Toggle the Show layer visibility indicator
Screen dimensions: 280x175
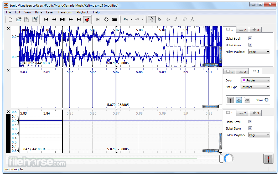(x=266, y=100)
